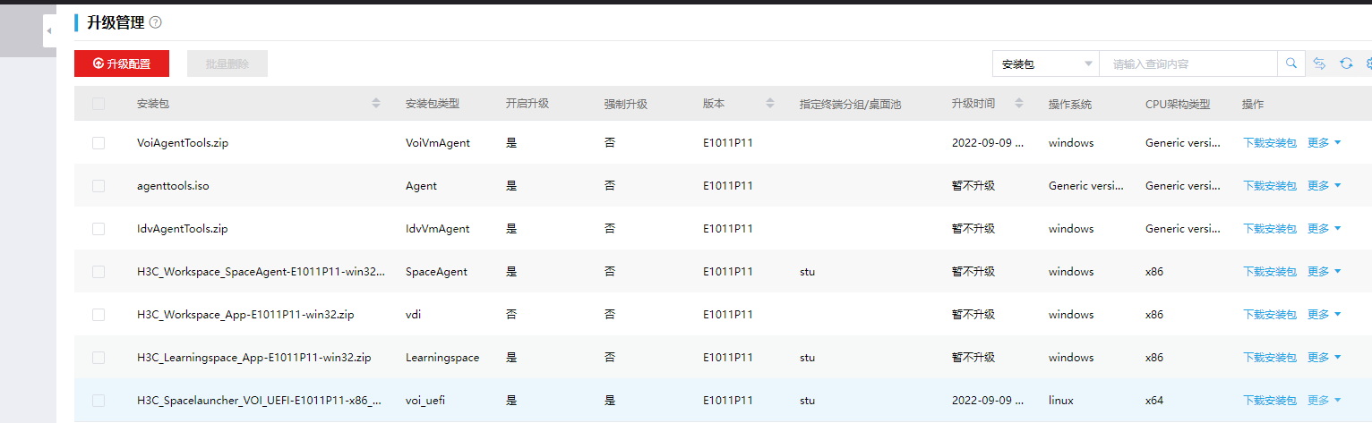Click the linux operating system cell

[x=1061, y=401]
